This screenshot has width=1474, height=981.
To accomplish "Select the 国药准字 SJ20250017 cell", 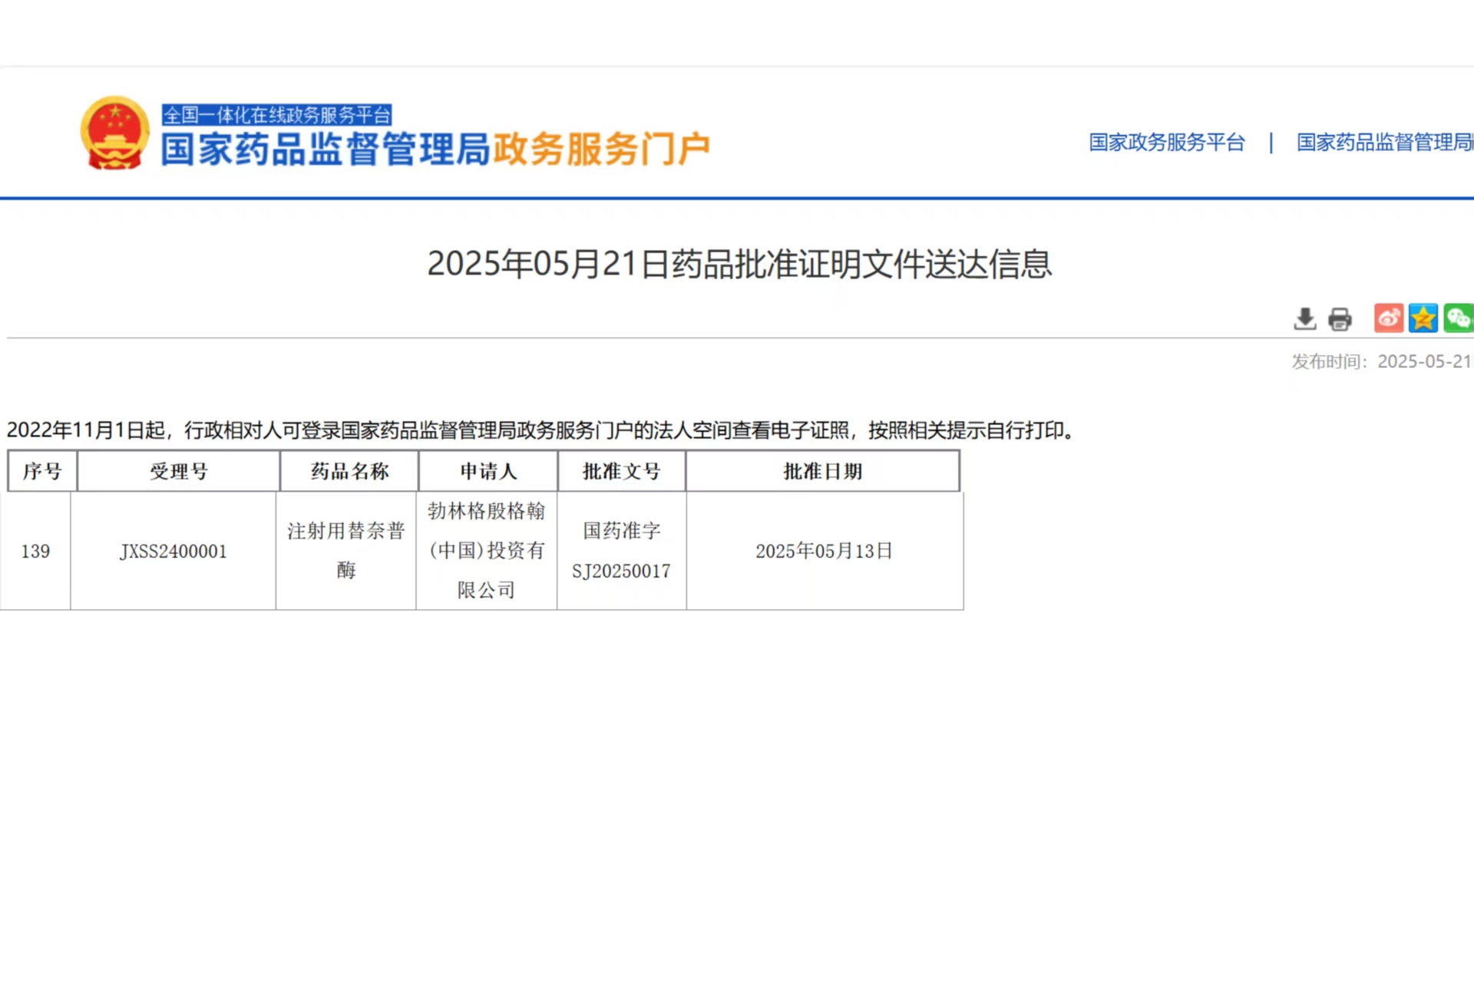I will coord(622,551).
